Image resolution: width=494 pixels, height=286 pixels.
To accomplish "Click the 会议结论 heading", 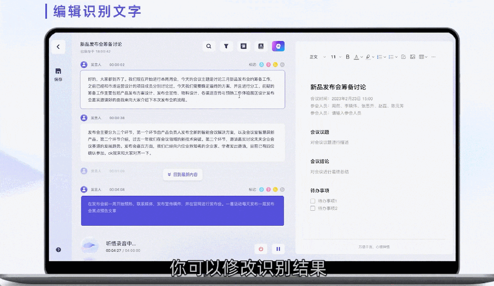I will pyautogui.click(x=319, y=161).
